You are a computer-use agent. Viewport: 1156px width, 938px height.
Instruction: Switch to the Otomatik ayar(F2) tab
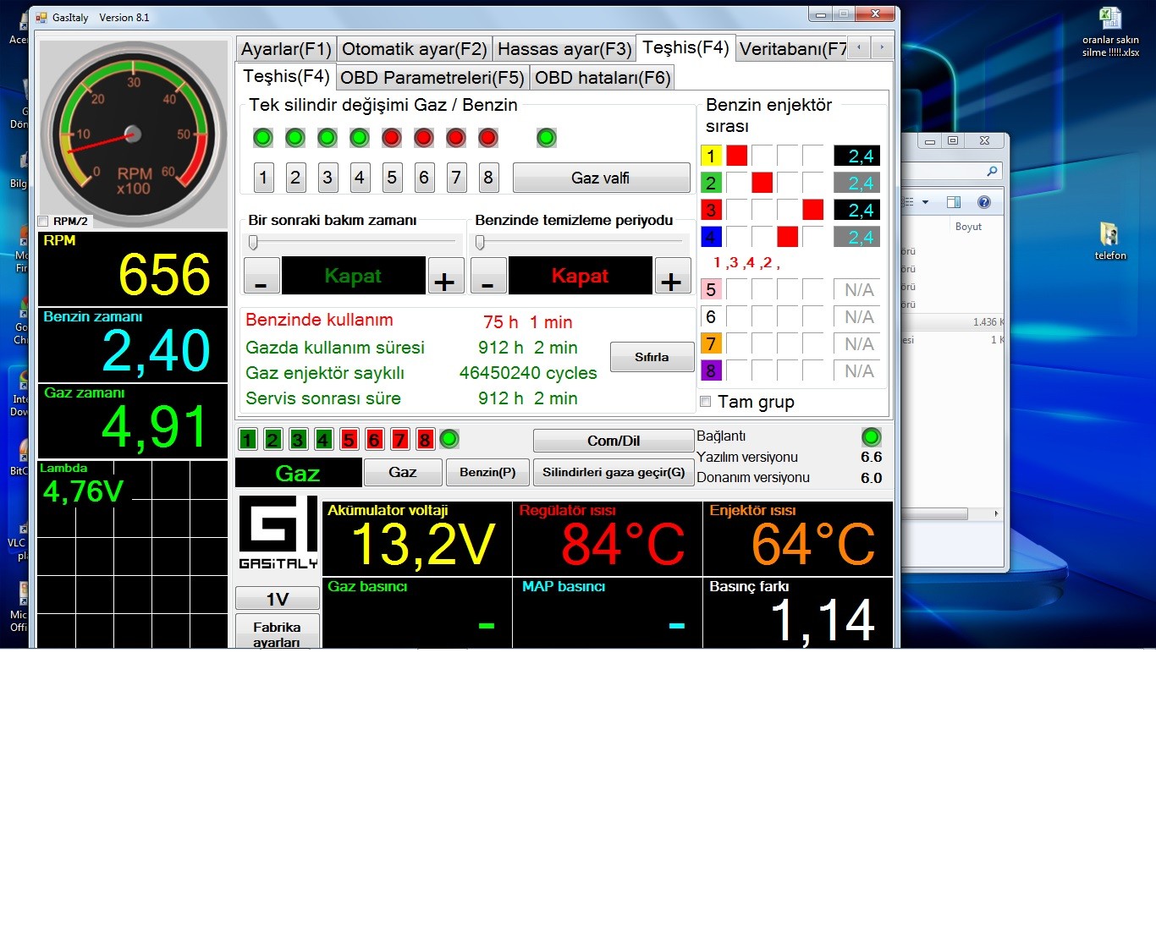pos(414,49)
